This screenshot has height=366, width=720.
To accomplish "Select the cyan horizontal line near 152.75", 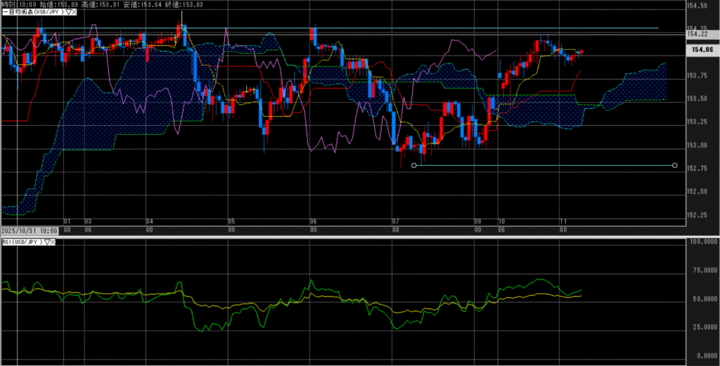I will coord(541,166).
